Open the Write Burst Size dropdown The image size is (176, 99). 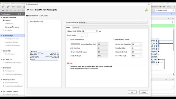click(x=103, y=48)
